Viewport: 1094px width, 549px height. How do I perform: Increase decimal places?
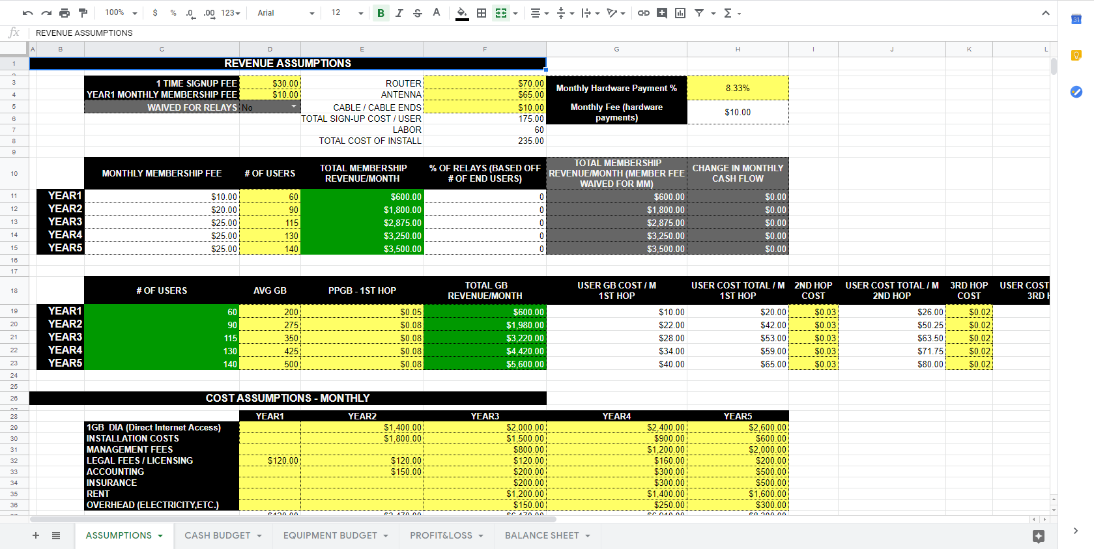point(209,13)
